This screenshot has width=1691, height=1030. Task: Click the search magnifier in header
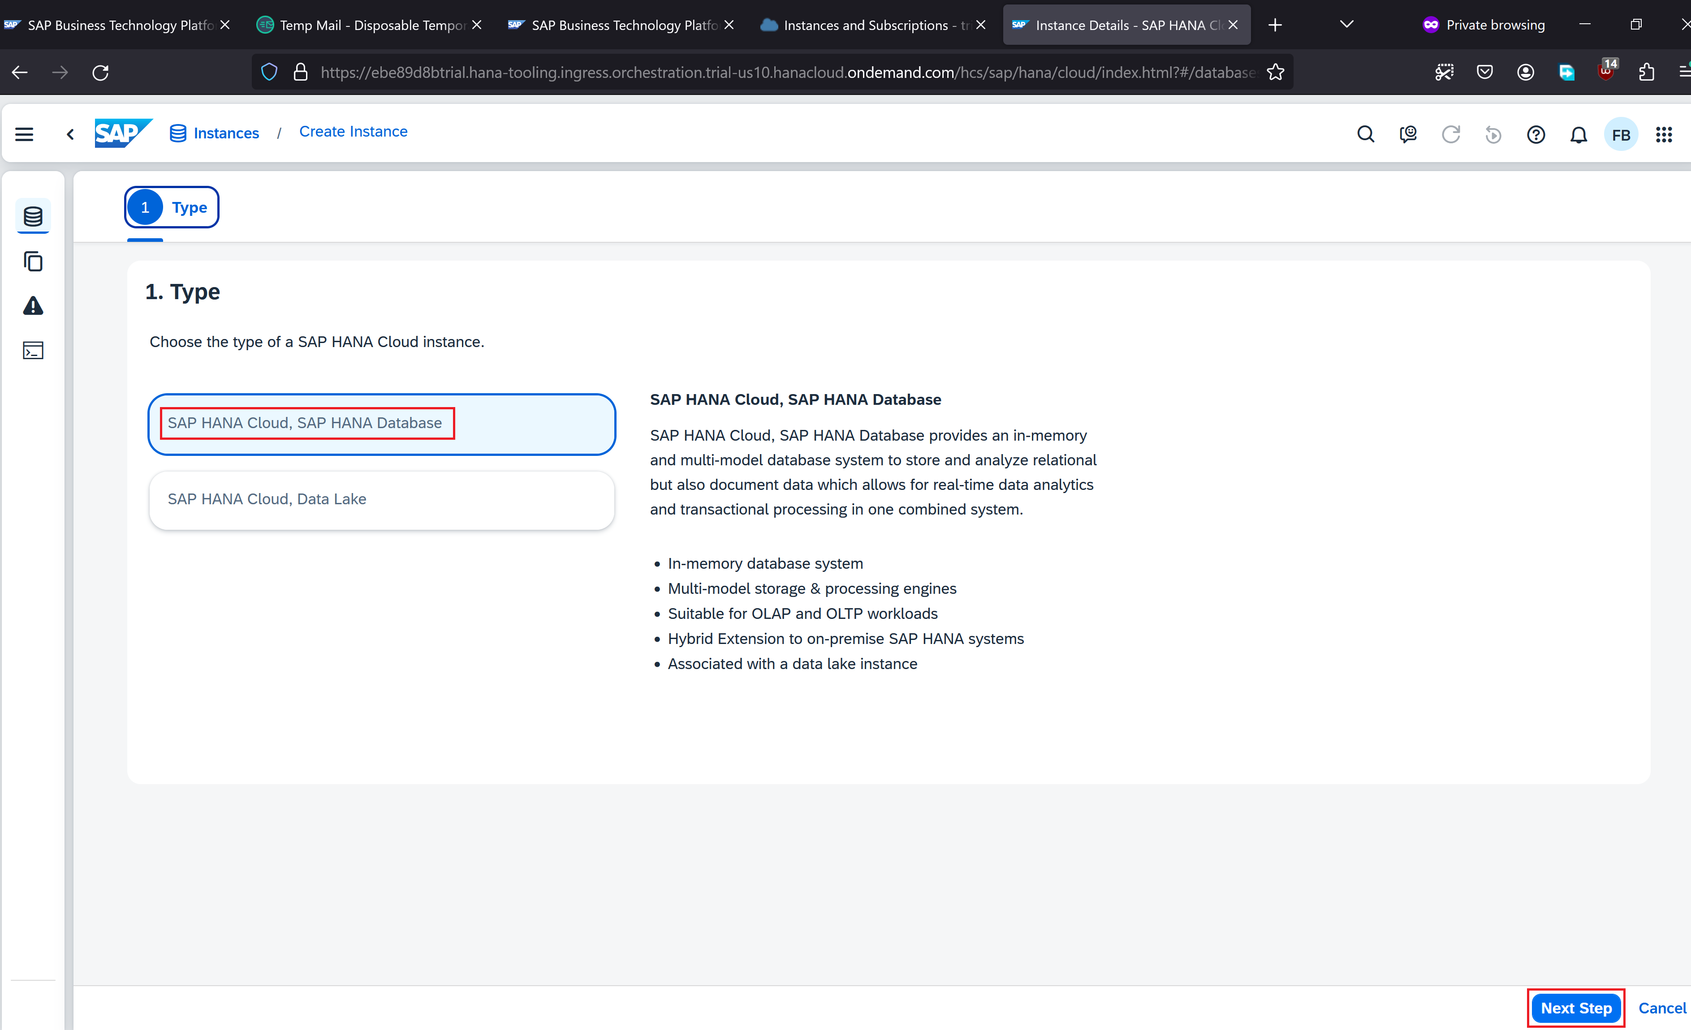(x=1366, y=134)
